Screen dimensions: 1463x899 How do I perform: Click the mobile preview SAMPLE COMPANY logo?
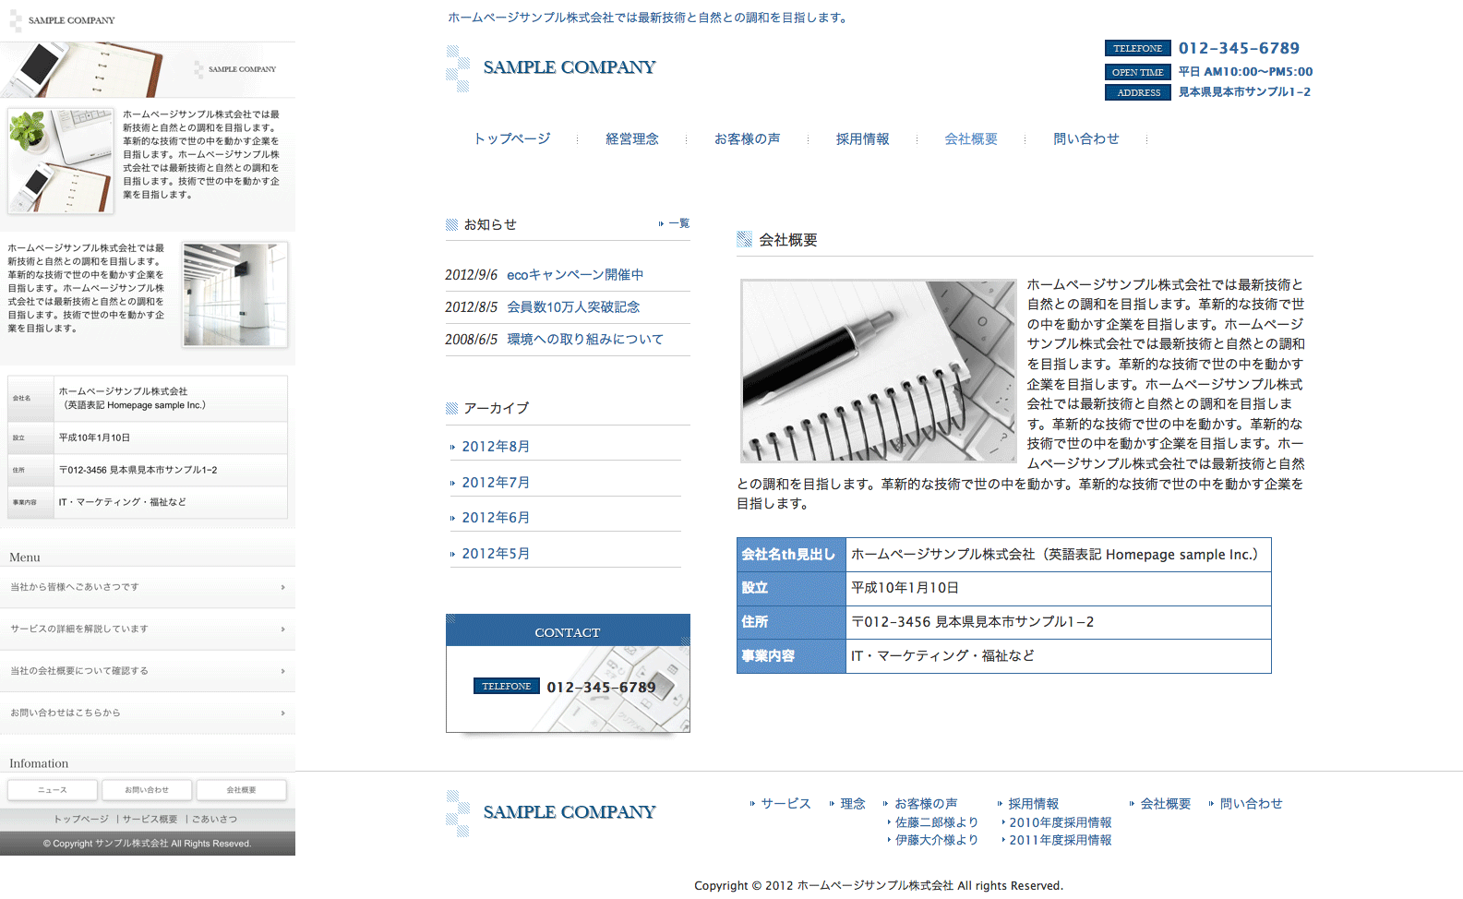pyautogui.click(x=62, y=20)
